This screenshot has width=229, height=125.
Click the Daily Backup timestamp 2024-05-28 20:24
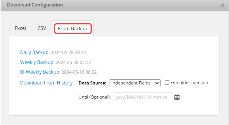(68, 53)
